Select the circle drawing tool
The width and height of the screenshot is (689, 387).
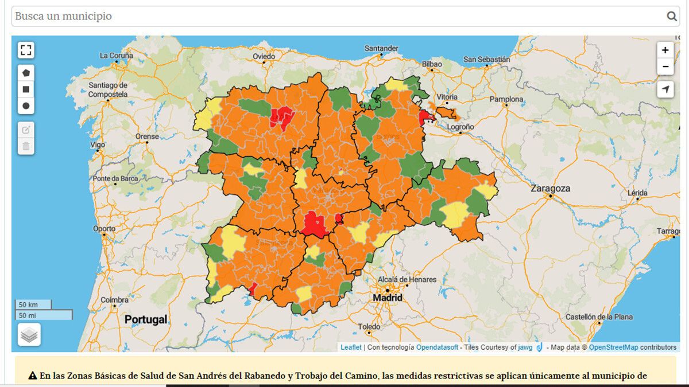[x=26, y=106]
